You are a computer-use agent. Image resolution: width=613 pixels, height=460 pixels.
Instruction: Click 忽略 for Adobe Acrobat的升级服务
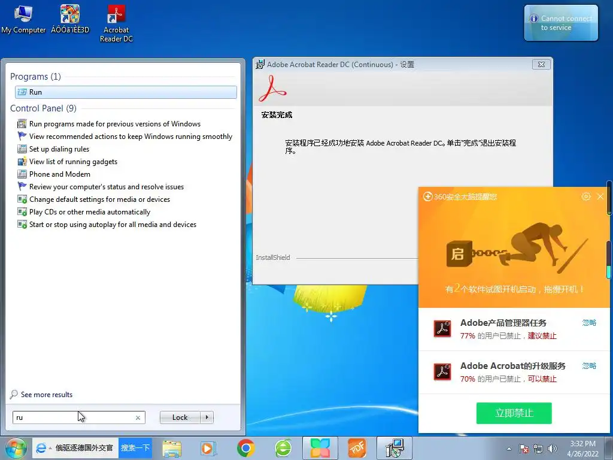coord(589,366)
